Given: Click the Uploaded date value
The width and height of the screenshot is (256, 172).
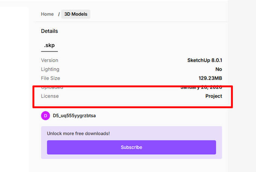Looking at the screenshot, I should 201,88.
